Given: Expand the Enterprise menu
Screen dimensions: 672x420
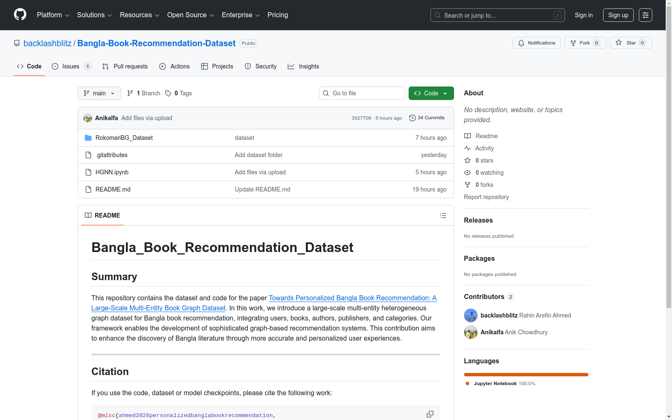Looking at the screenshot, I should pyautogui.click(x=241, y=15).
